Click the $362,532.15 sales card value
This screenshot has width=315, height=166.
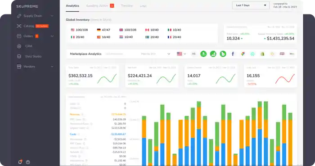81,76
